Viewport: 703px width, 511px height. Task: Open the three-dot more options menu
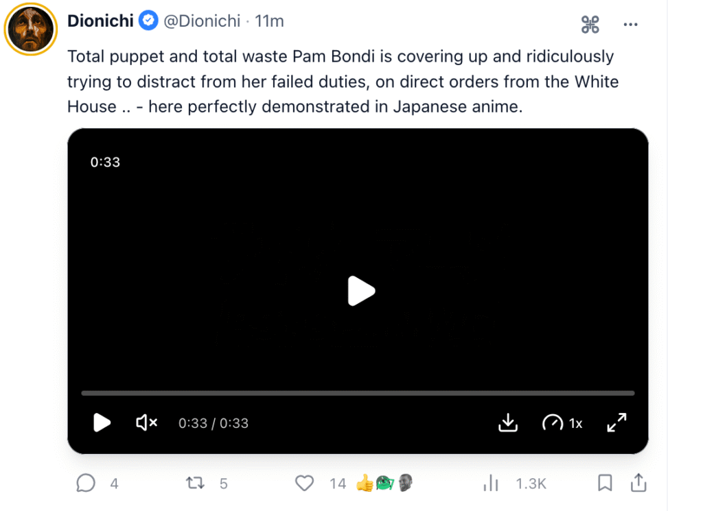pos(630,25)
